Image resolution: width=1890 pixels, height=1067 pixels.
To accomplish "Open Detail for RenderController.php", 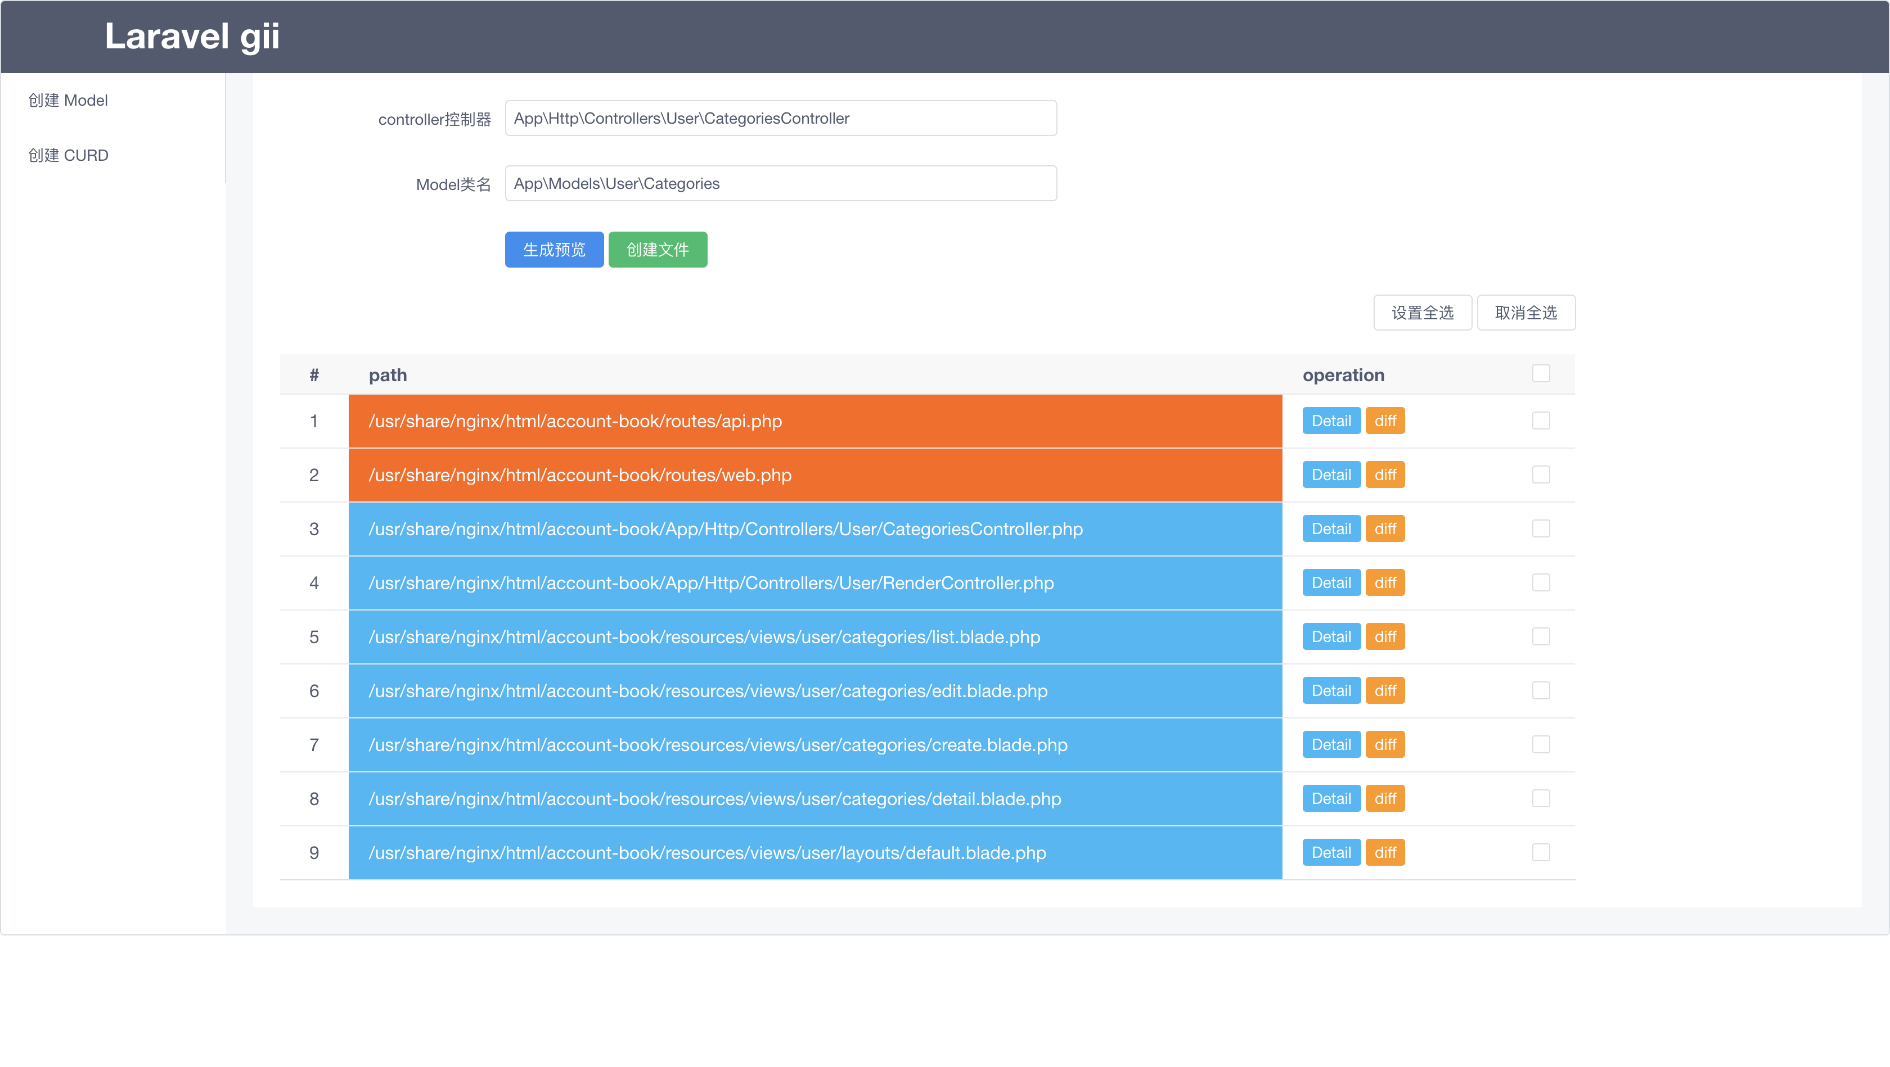I will tap(1331, 583).
